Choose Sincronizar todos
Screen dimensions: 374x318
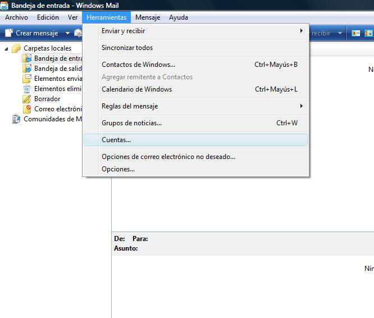point(195,48)
